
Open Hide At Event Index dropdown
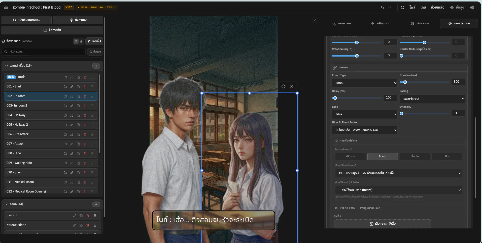coord(365,130)
